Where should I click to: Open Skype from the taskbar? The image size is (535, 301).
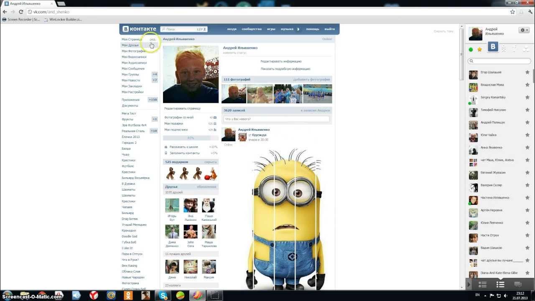(x=163, y=296)
